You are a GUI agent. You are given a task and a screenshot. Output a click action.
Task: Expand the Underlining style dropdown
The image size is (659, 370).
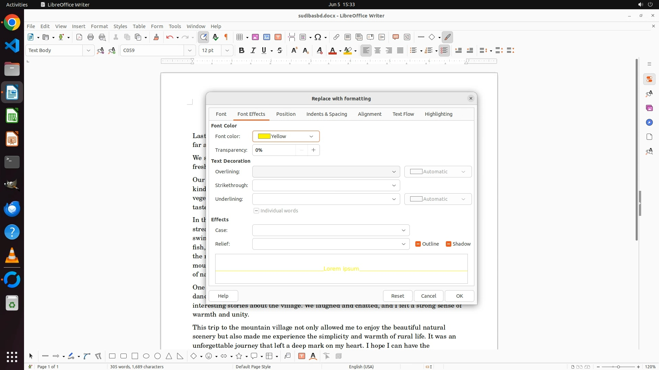tap(326, 199)
